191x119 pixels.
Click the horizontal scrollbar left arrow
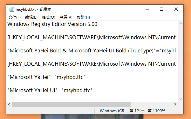(9, 104)
